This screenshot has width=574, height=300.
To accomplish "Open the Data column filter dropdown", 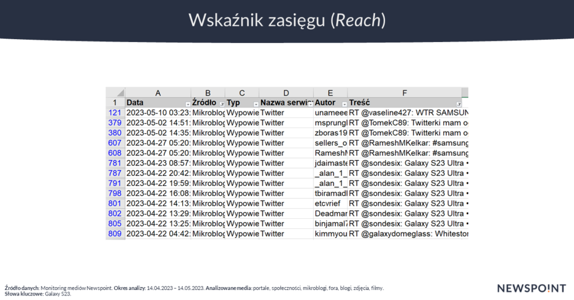I will 188,104.
